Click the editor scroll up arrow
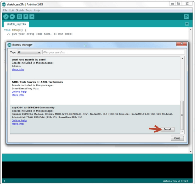The height and width of the screenshot is (184, 195). [x=190, y=29]
